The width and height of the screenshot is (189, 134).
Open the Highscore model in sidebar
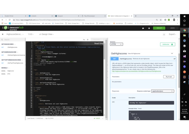click(11, 71)
